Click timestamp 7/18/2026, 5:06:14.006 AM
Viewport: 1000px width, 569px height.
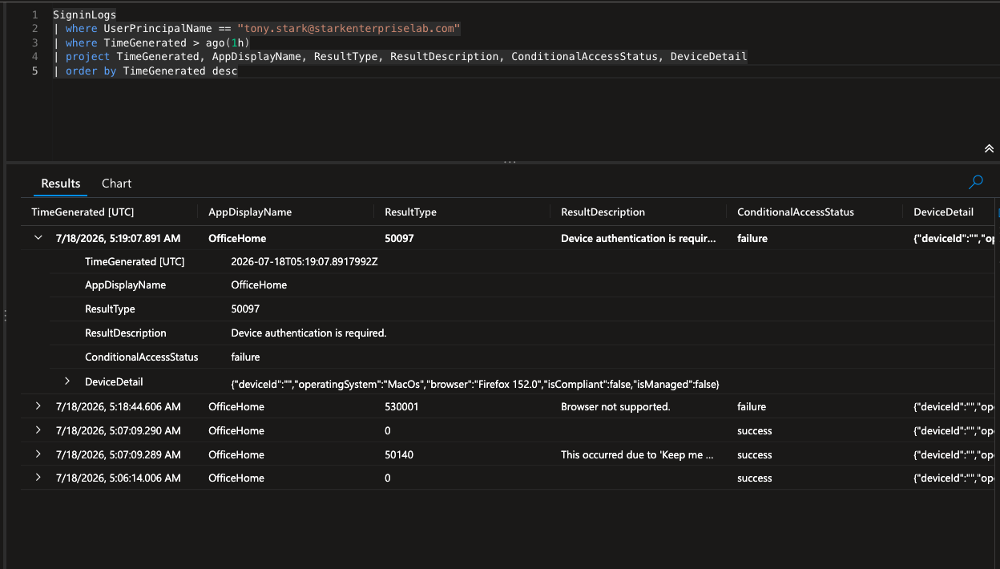click(119, 478)
